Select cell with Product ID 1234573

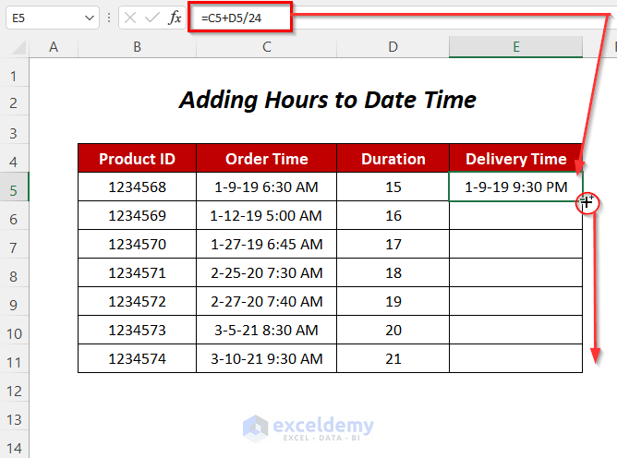[137, 331]
